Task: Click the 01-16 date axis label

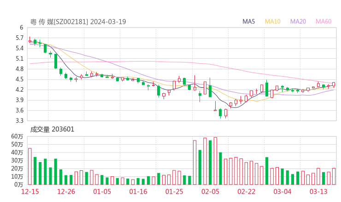Action: click(138, 191)
